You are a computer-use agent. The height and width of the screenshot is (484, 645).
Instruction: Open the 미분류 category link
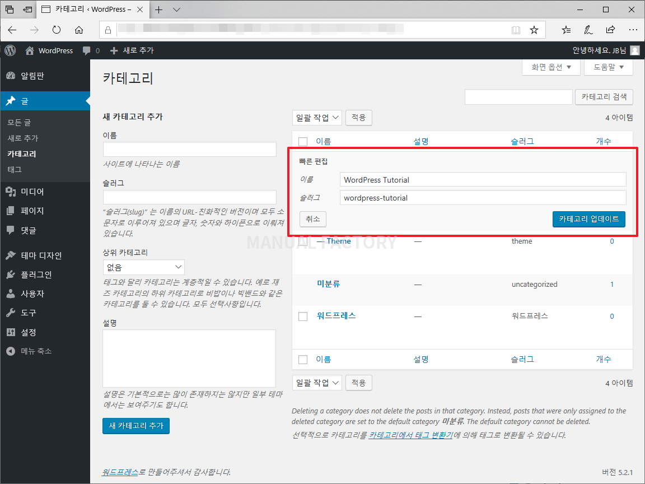click(328, 283)
